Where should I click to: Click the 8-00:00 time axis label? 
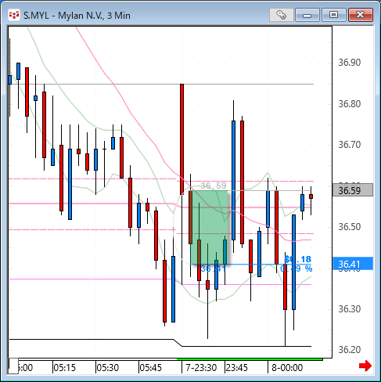tap(287, 368)
